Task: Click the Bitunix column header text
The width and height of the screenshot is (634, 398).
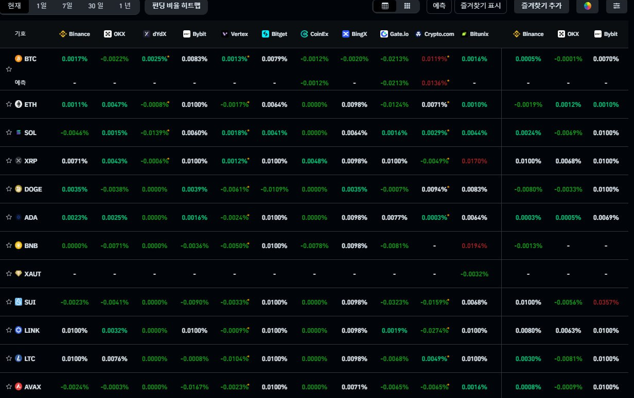Action: (480, 34)
